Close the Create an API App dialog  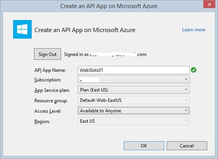coord(209,5)
